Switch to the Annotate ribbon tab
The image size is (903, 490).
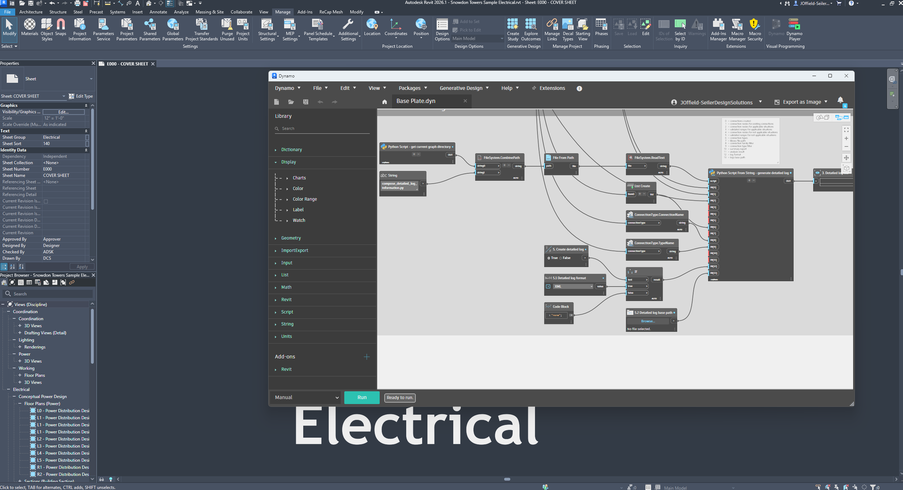point(158,12)
